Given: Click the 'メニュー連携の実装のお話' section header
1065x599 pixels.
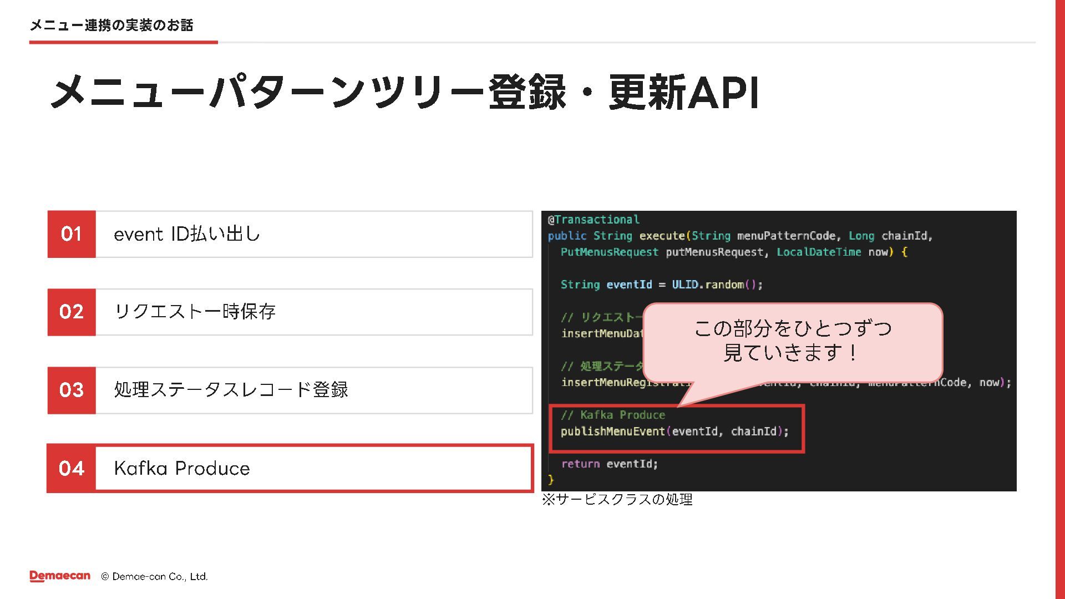Looking at the screenshot, I should click(x=111, y=25).
